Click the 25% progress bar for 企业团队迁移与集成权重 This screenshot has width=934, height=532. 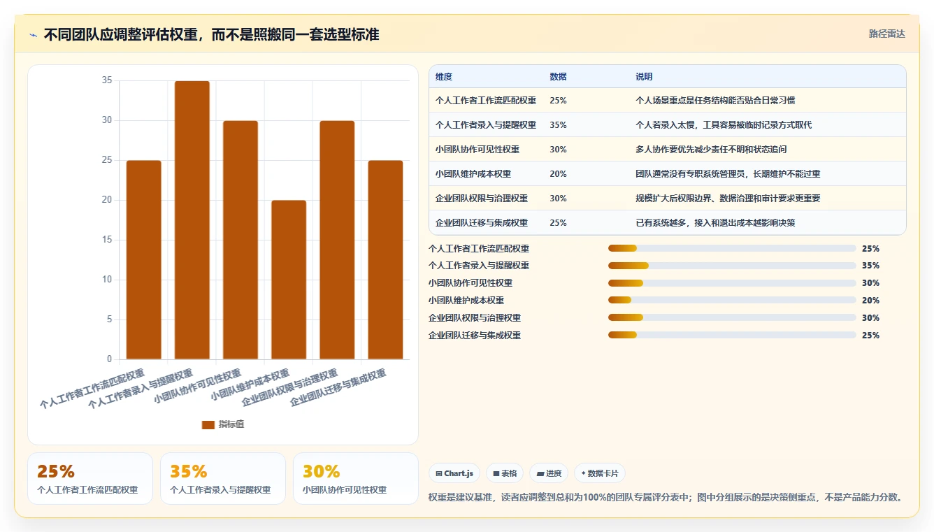click(732, 336)
